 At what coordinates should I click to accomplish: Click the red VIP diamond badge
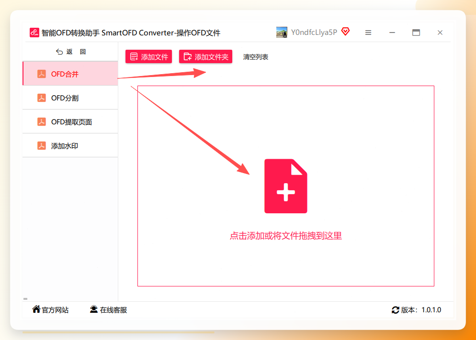pyautogui.click(x=345, y=32)
